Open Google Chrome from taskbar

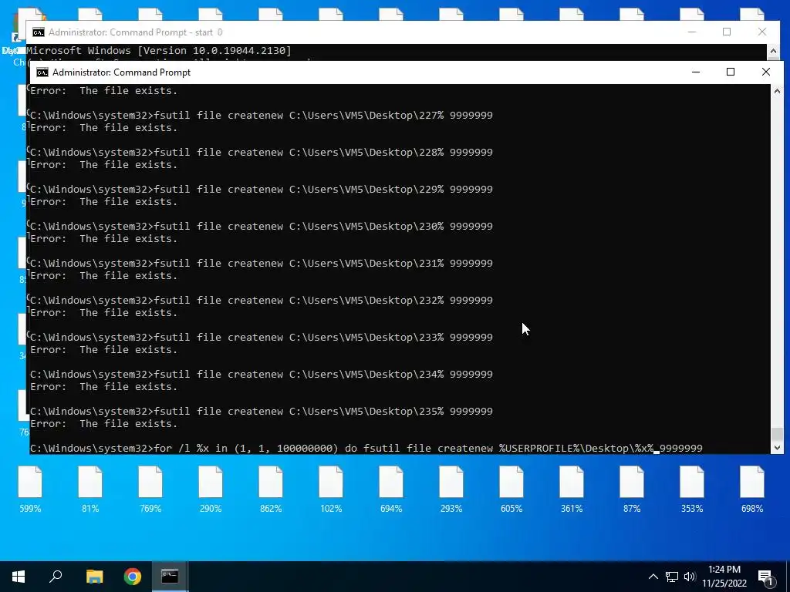(132, 577)
